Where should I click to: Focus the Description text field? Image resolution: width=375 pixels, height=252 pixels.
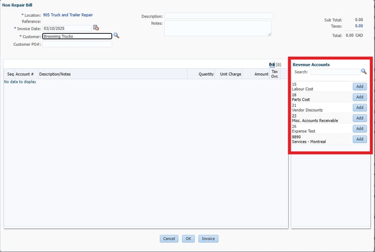tap(217, 16)
